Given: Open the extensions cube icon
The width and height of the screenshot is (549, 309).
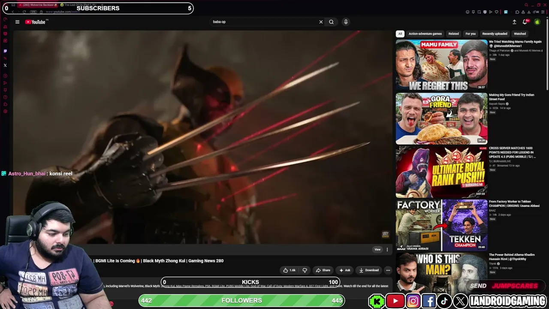Looking at the screenshot, I should click(x=517, y=12).
